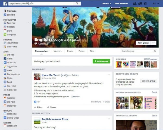Screen dimensions: 163x130
Task: Share the pinned post
Action: tap(51, 107)
